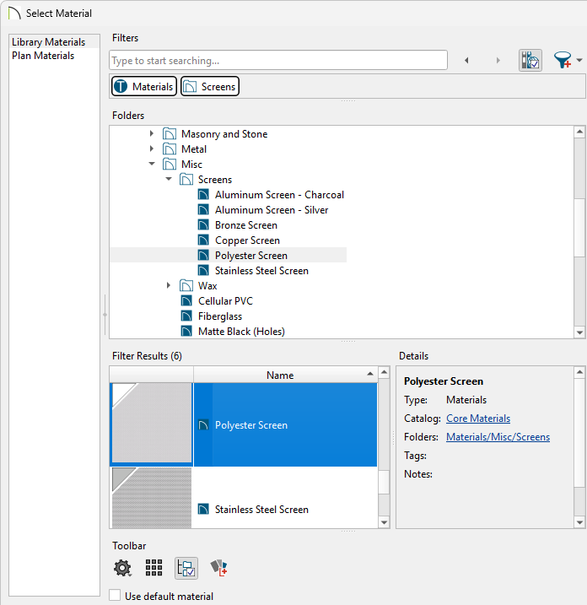Click the Polyester Screen preview thumbnail
This screenshot has width=587, height=605.
(152, 423)
